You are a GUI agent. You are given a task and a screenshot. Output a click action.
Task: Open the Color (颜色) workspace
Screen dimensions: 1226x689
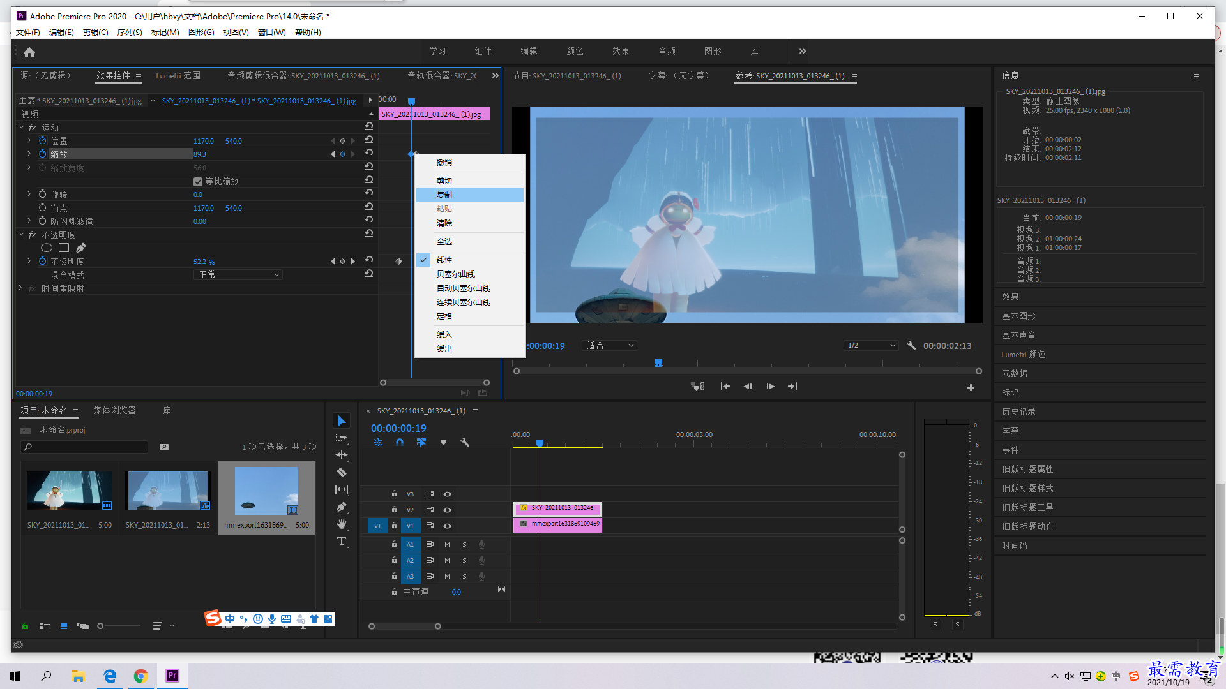coord(575,51)
